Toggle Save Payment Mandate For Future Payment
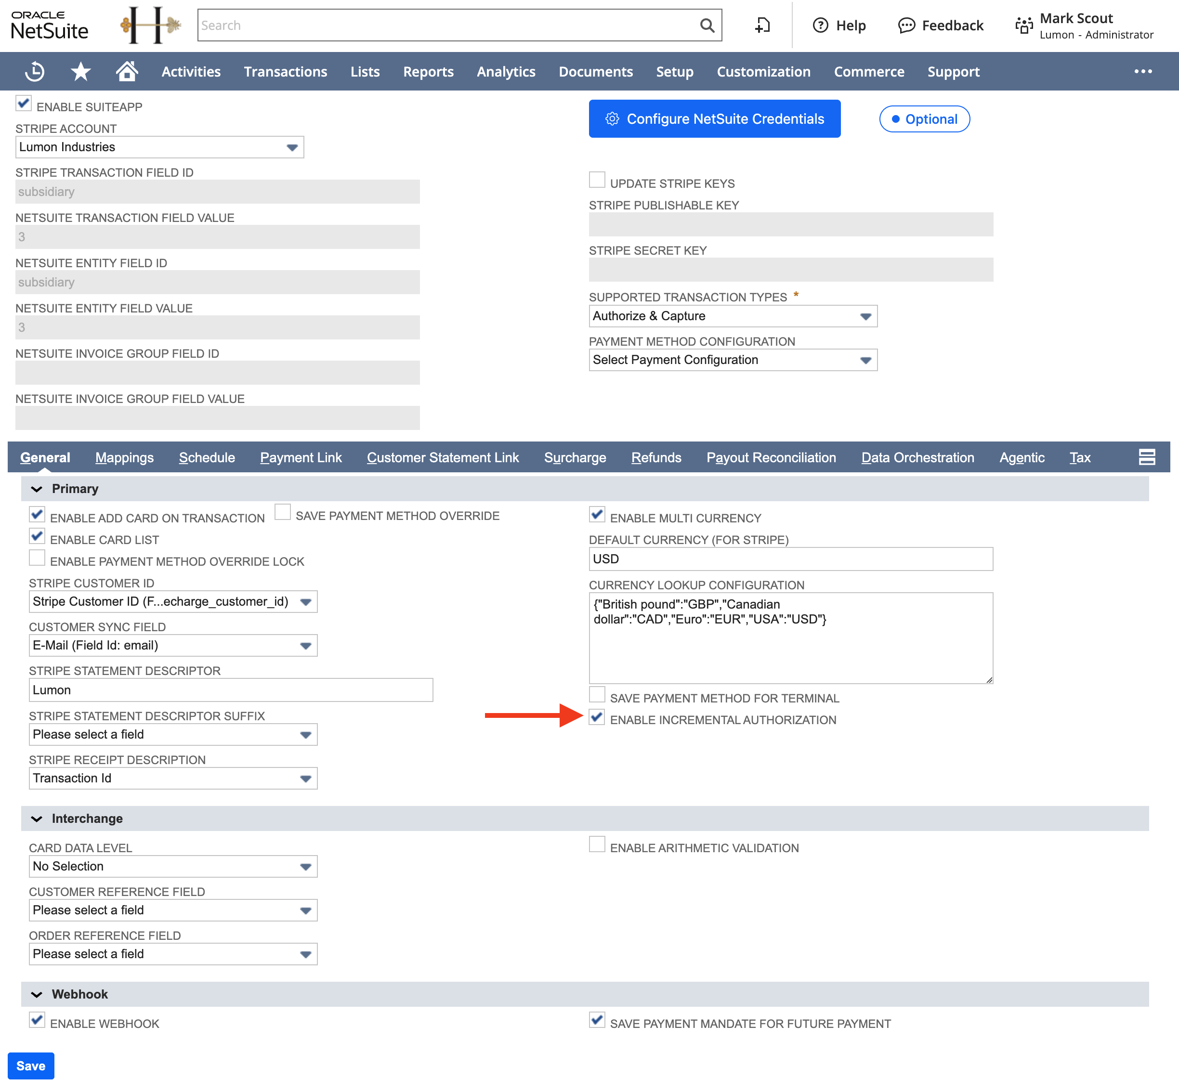This screenshot has height=1091, width=1179. pyautogui.click(x=597, y=1020)
